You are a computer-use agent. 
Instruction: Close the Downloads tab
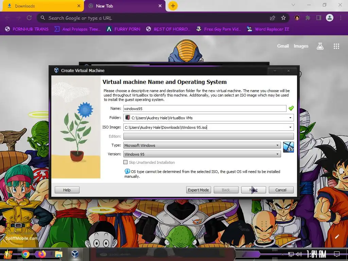[79, 6]
